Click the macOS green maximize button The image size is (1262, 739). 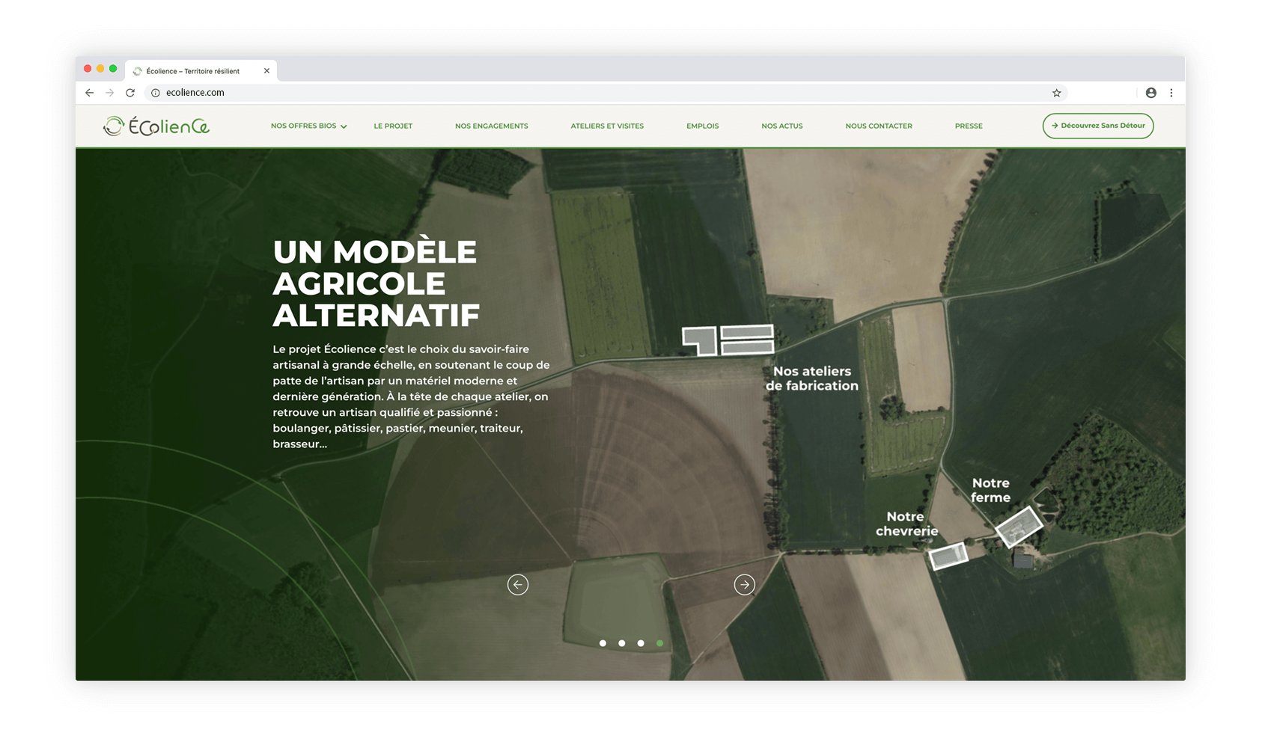pos(113,69)
